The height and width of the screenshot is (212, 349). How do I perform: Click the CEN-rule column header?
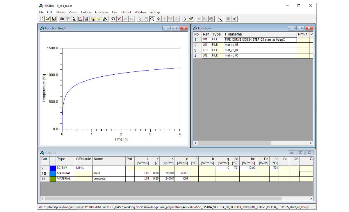(84, 161)
